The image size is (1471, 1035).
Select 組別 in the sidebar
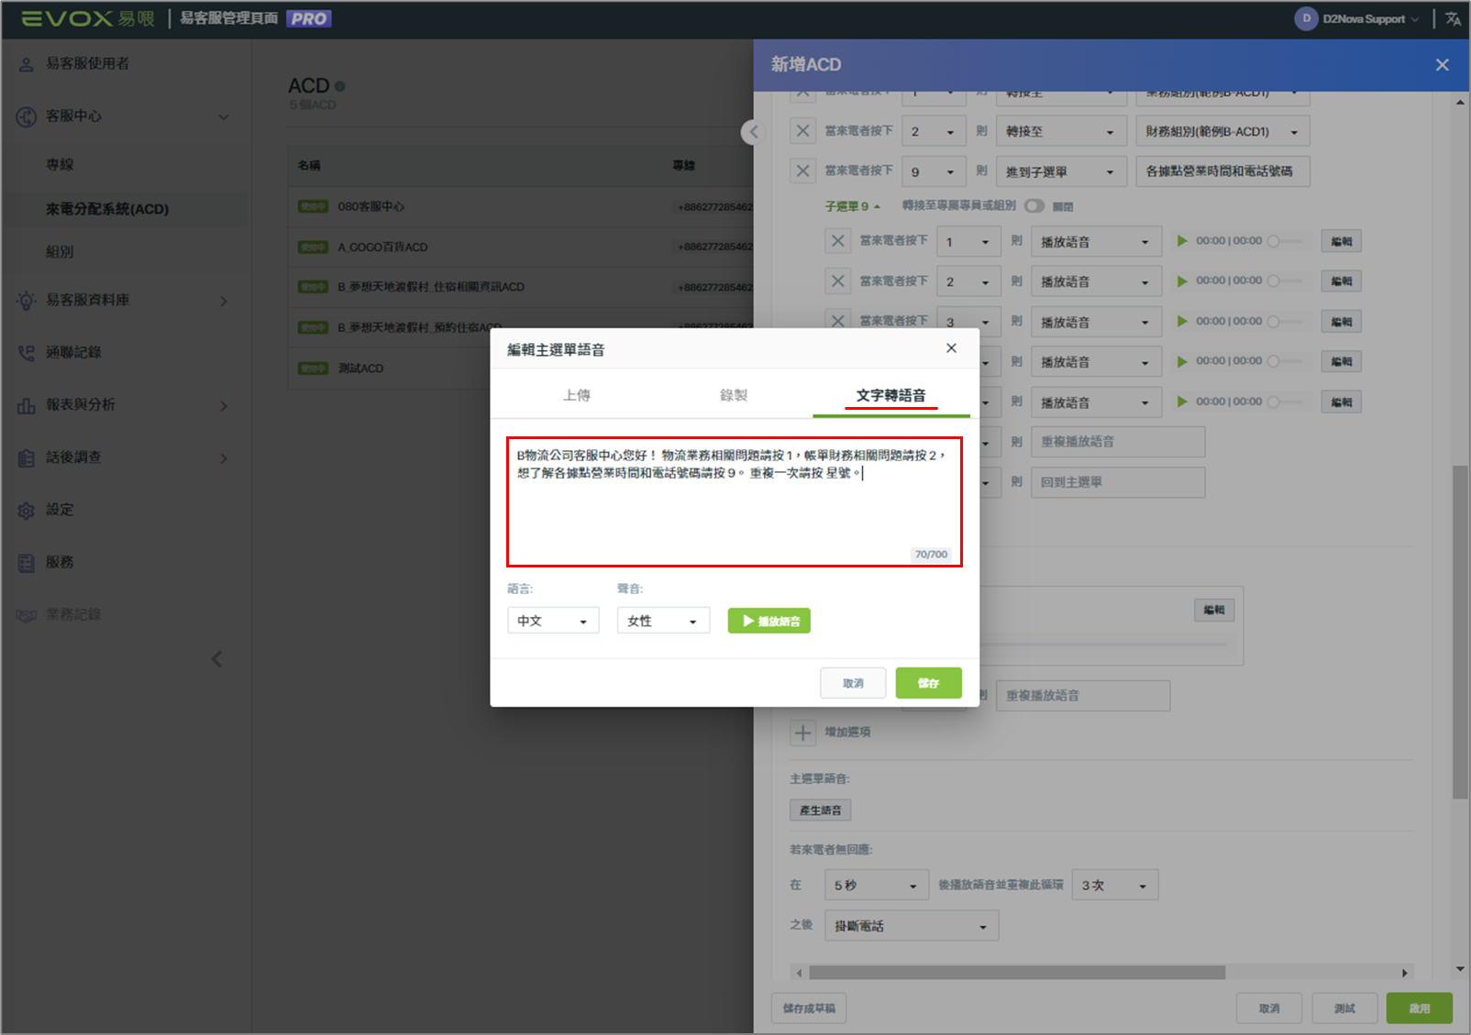pos(61,251)
